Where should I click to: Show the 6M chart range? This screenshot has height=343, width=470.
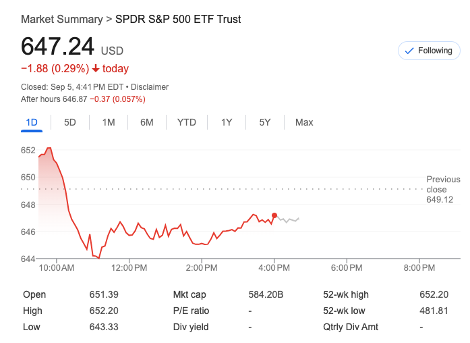click(147, 122)
